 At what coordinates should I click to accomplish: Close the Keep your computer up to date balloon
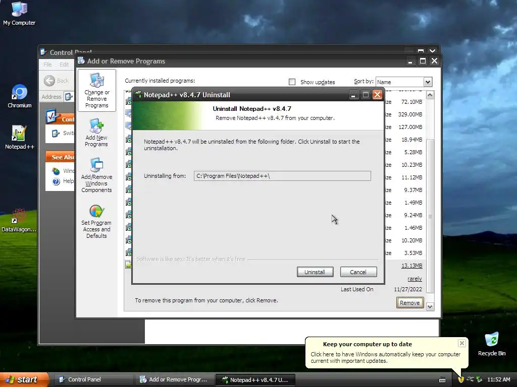point(461,343)
